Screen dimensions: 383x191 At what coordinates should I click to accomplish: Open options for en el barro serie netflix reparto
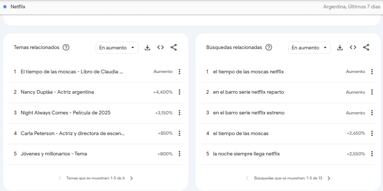[x=372, y=92]
